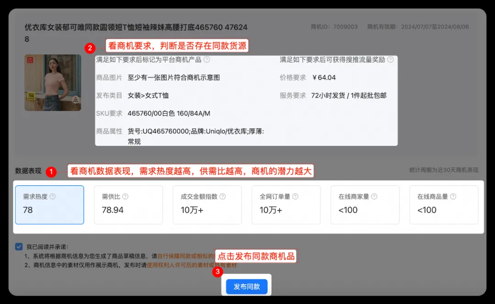
Task: Click help icon next to 需求热度
Action: pyautogui.click(x=53, y=196)
